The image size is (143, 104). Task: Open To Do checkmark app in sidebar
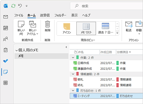coord(6,61)
